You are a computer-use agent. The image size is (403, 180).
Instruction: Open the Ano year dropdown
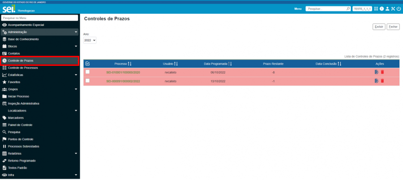90,40
